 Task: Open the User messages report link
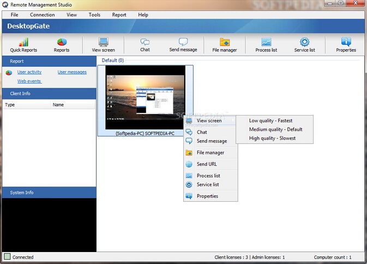point(72,72)
